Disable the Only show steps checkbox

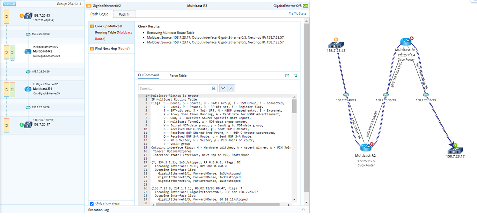point(92,203)
